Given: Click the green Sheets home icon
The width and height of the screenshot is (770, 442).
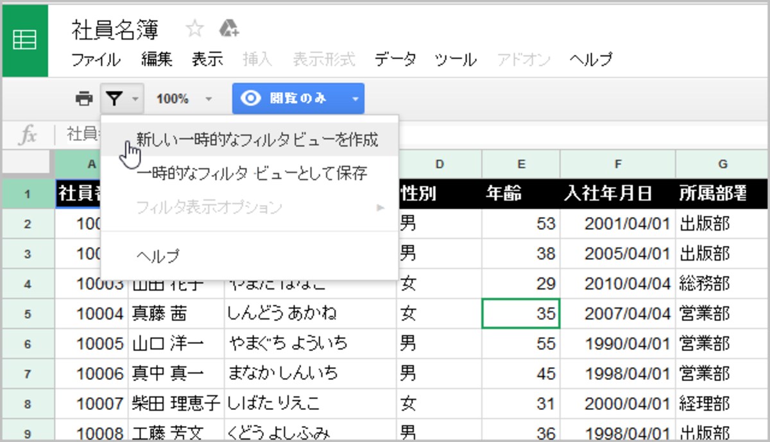Looking at the screenshot, I should [x=24, y=41].
